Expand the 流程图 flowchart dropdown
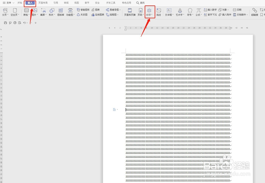The height and width of the screenshot is (183, 265). point(118,15)
